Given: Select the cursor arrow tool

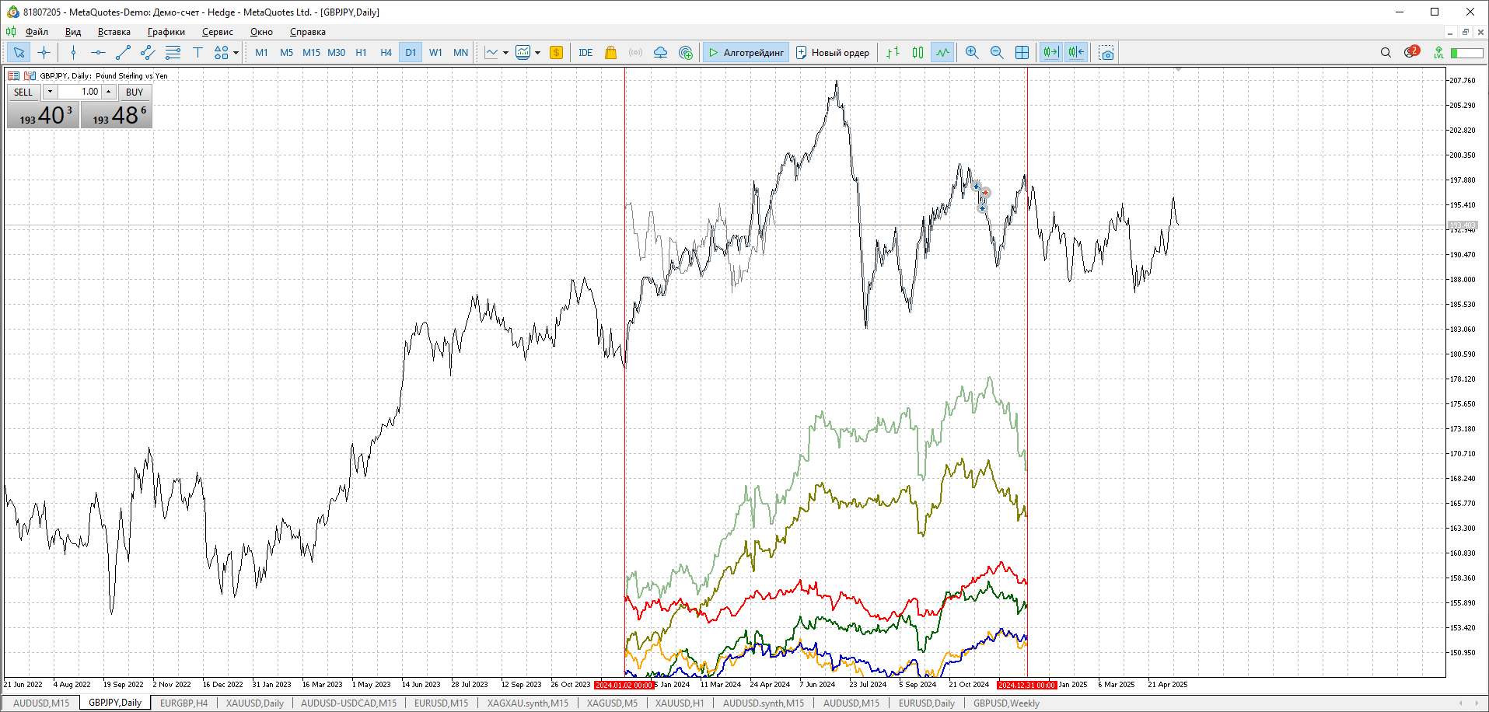Looking at the screenshot, I should [19, 53].
